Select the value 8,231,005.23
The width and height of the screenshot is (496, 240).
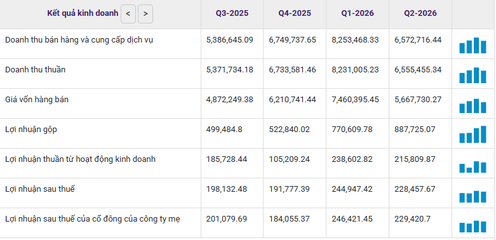coord(355,70)
